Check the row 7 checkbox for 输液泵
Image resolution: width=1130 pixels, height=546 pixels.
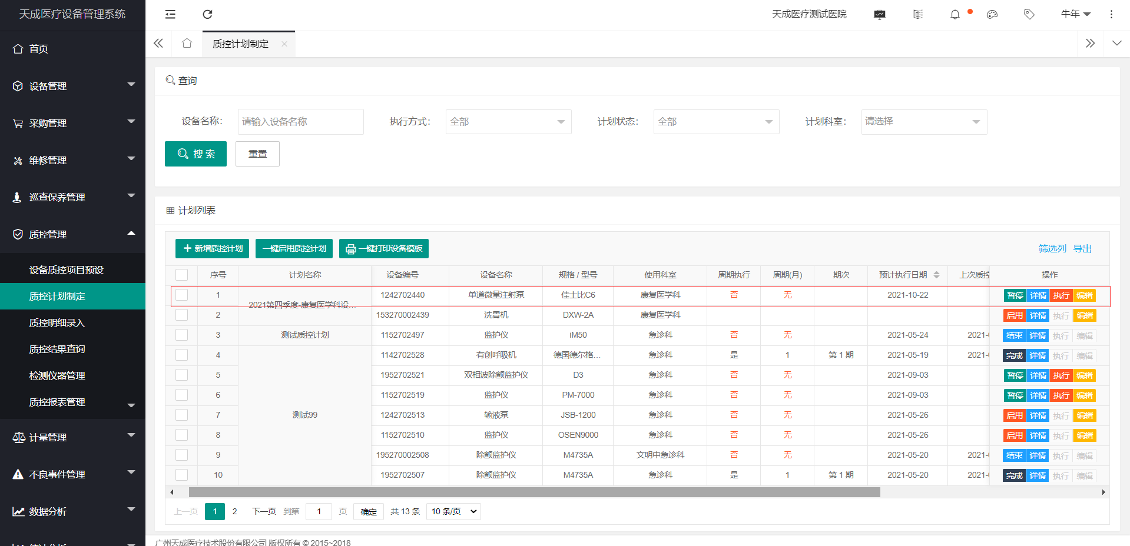pyautogui.click(x=182, y=415)
